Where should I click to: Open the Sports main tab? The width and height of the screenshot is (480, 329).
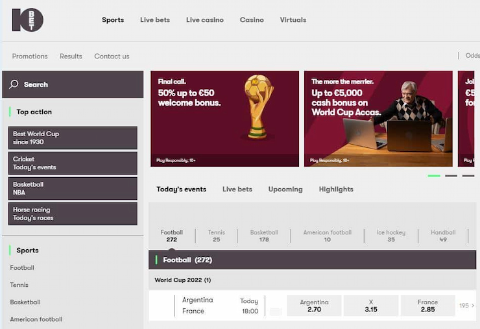tap(113, 20)
